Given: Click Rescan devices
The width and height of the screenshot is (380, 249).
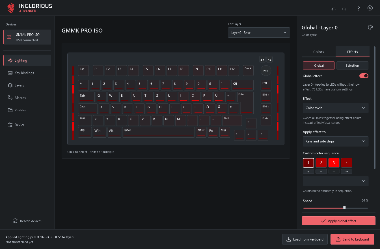Looking at the screenshot, I should pos(27,221).
